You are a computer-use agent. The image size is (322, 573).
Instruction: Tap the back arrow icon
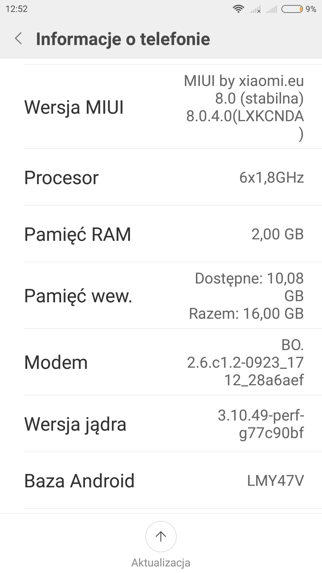point(18,39)
